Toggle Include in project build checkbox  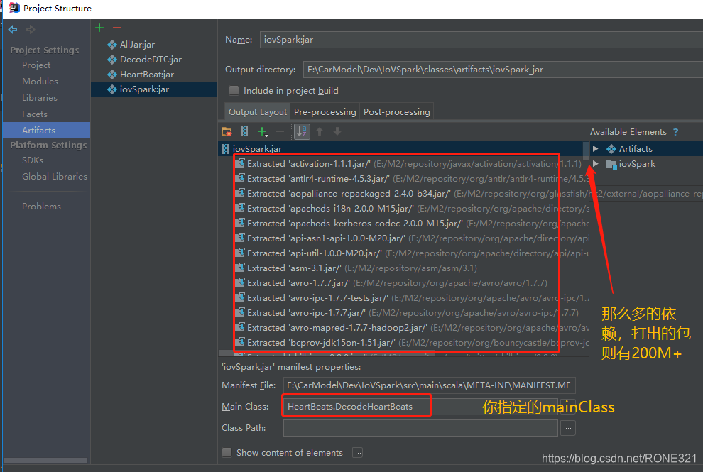pyautogui.click(x=234, y=91)
